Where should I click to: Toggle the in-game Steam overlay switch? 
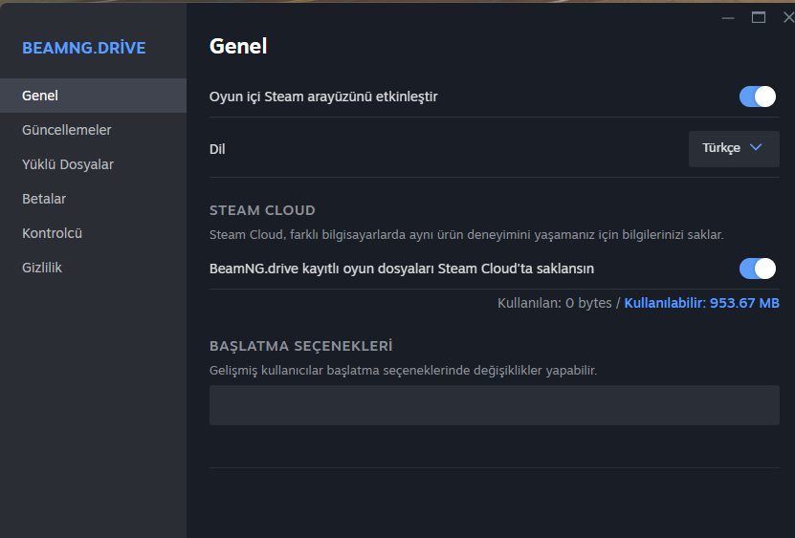(757, 97)
